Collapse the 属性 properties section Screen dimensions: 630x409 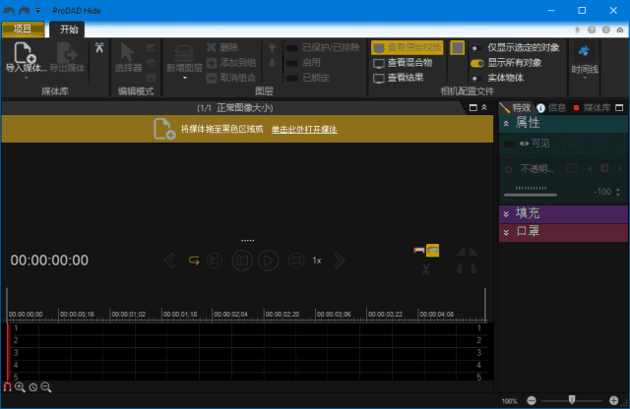[x=507, y=124]
